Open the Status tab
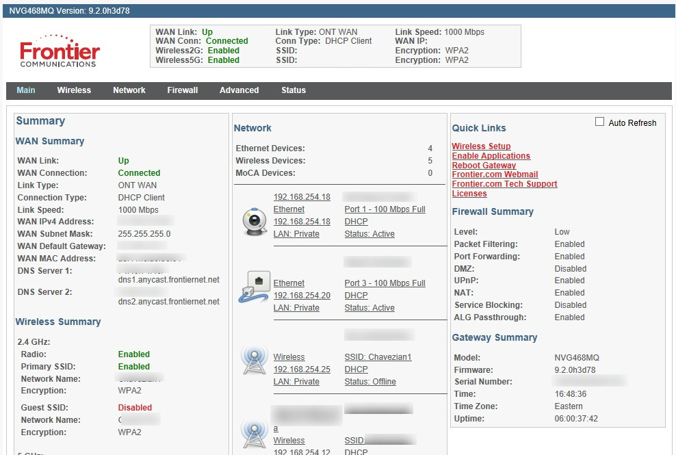Image resolution: width=676 pixels, height=455 pixels. (x=294, y=90)
